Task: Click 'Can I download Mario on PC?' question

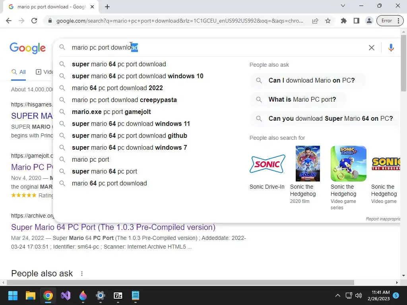Action: [x=307, y=80]
